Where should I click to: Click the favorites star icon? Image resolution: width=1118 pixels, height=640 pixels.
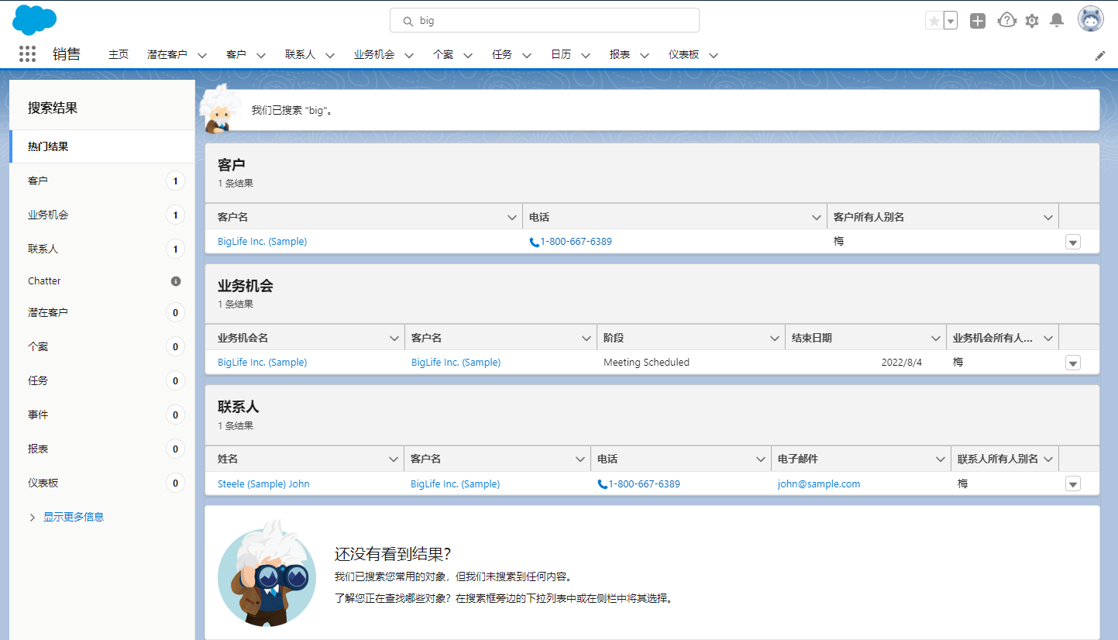[x=934, y=21]
